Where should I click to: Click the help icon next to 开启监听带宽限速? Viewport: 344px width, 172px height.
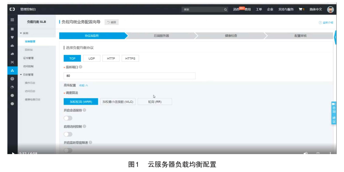click(x=90, y=142)
